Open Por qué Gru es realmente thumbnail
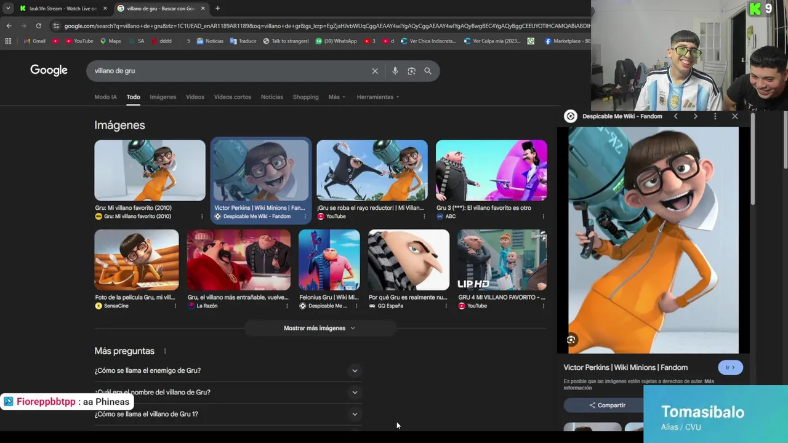Image resolution: width=788 pixels, height=443 pixels. (x=409, y=260)
